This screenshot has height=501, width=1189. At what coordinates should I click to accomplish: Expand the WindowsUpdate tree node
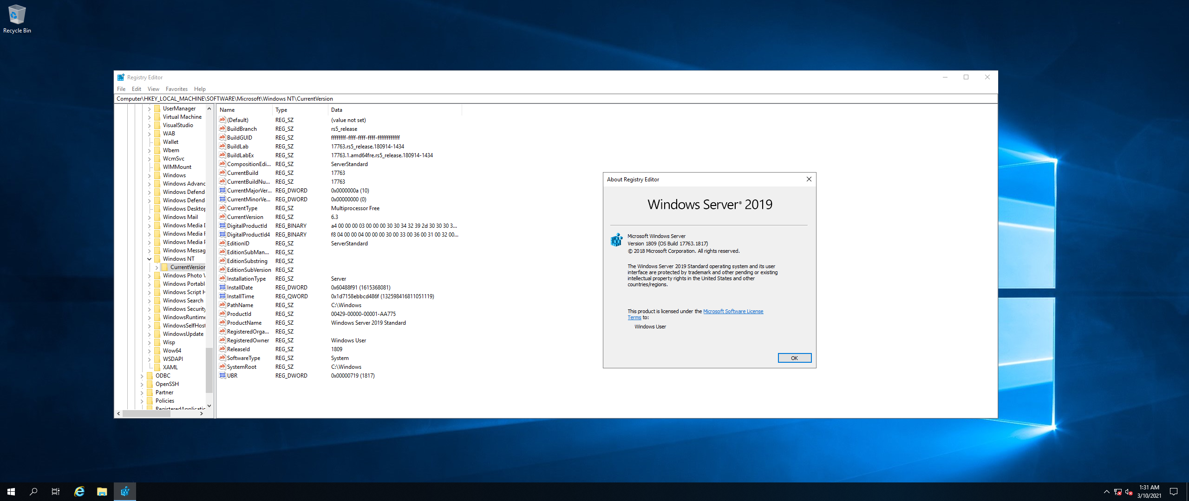click(x=149, y=334)
